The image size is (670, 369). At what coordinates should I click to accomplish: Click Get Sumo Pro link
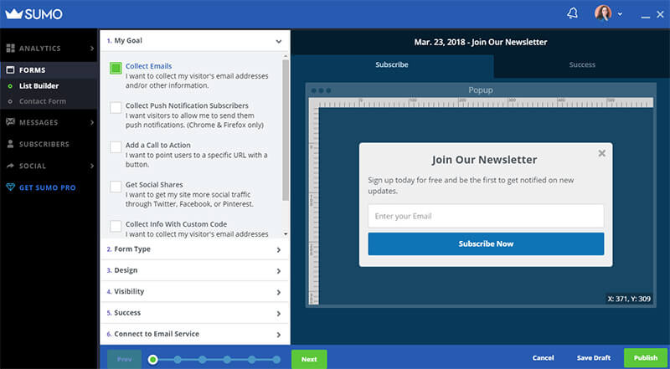(x=48, y=187)
